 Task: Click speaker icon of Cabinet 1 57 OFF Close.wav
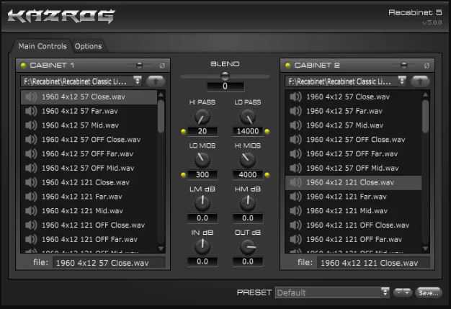pos(31,140)
